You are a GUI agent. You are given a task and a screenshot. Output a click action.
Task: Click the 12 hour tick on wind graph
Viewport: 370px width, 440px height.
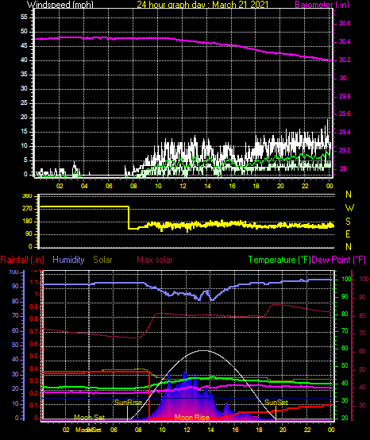[183, 186]
